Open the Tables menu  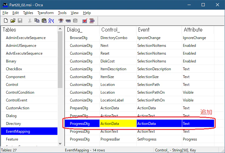28,13
